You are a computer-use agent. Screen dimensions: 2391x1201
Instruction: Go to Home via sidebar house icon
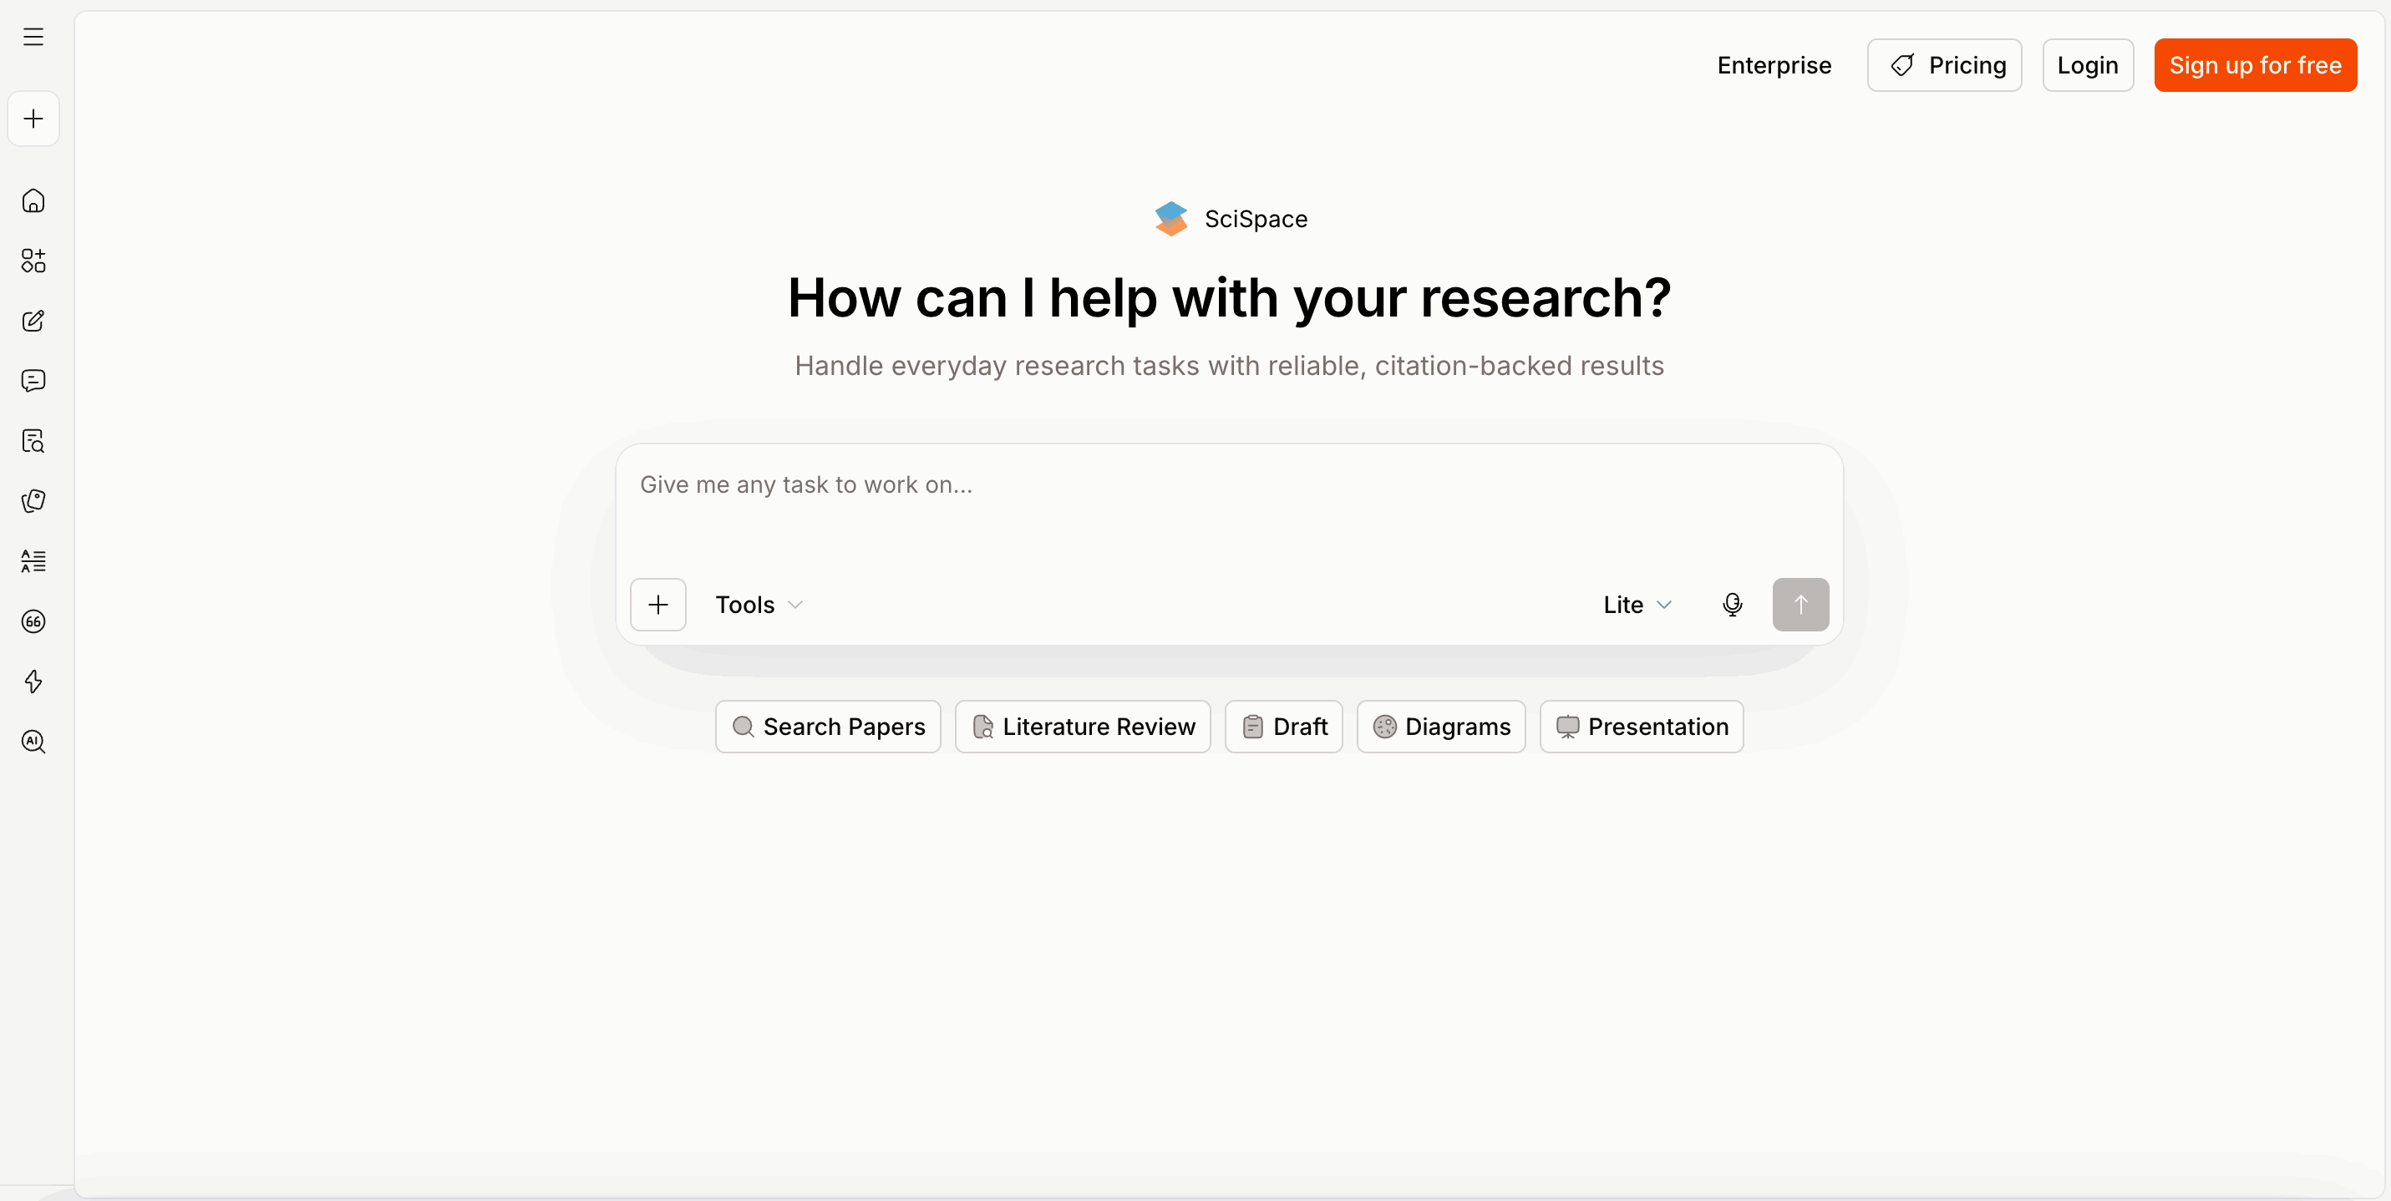coord(33,200)
